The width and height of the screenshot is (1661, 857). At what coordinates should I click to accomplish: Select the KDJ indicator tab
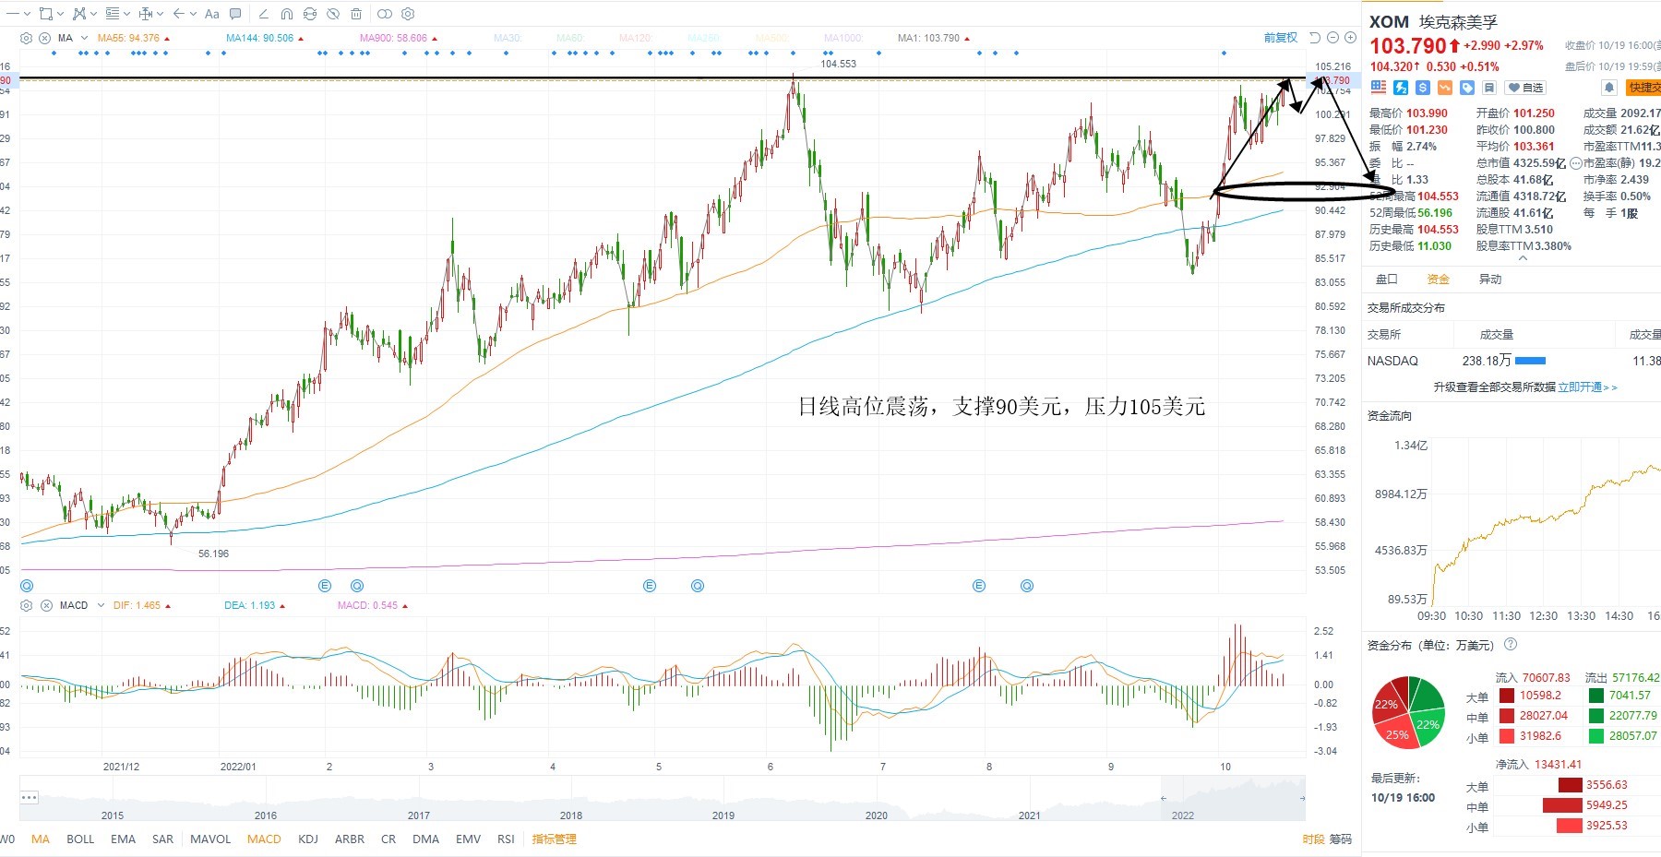click(308, 839)
